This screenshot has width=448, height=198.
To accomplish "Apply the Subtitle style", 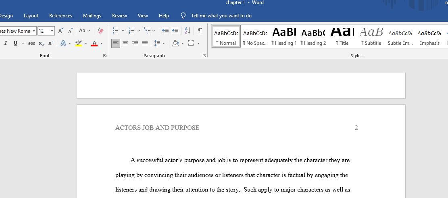I will [x=371, y=36].
